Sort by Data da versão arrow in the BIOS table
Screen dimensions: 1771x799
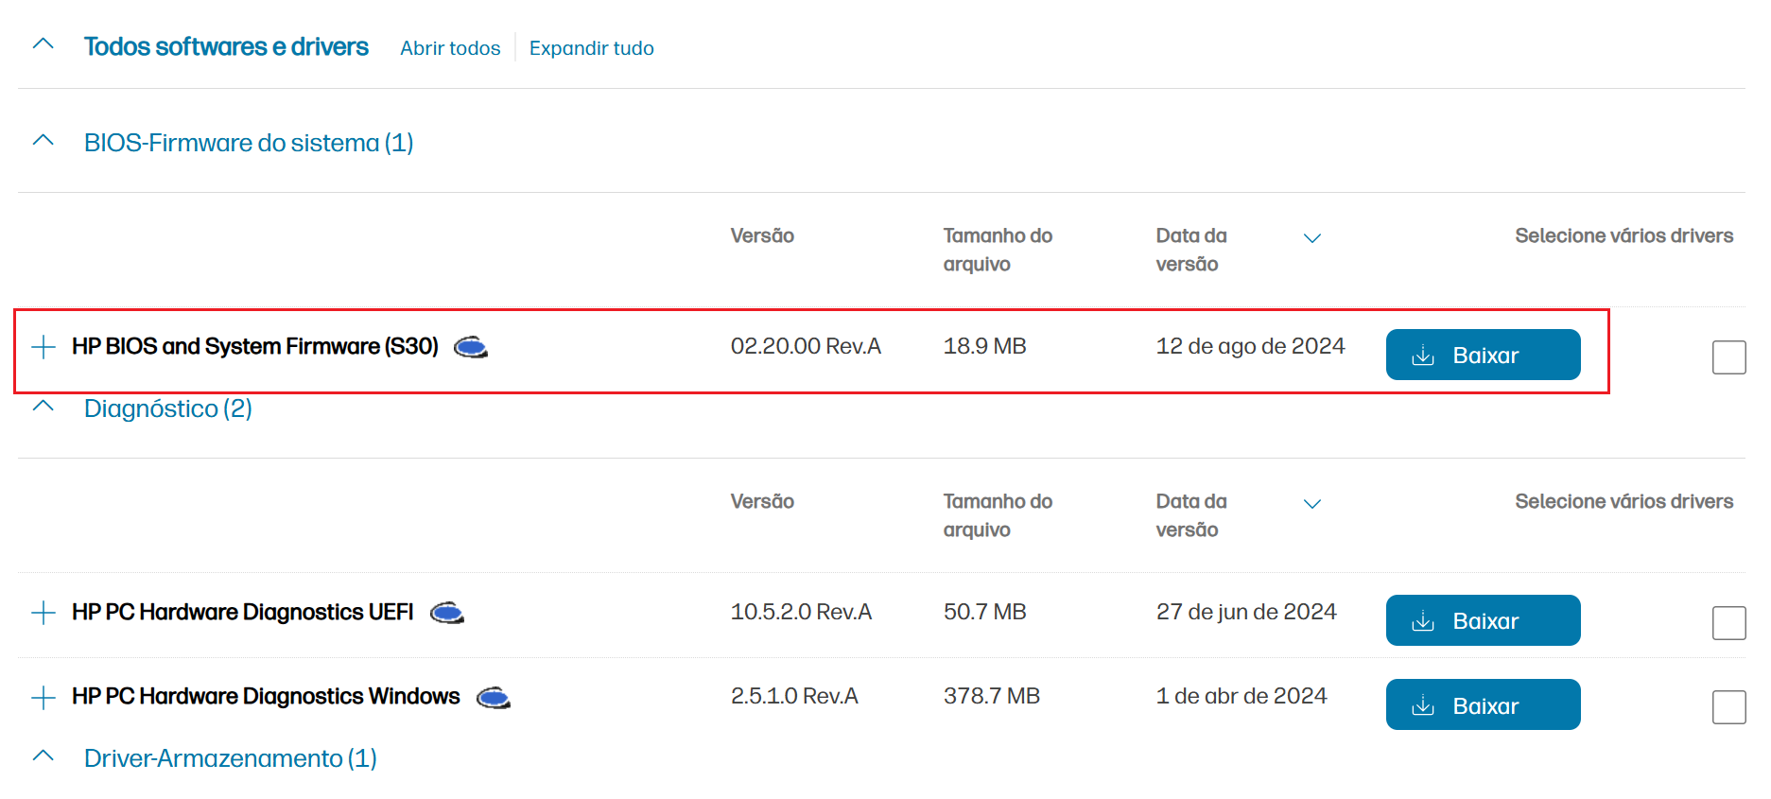pos(1311,238)
